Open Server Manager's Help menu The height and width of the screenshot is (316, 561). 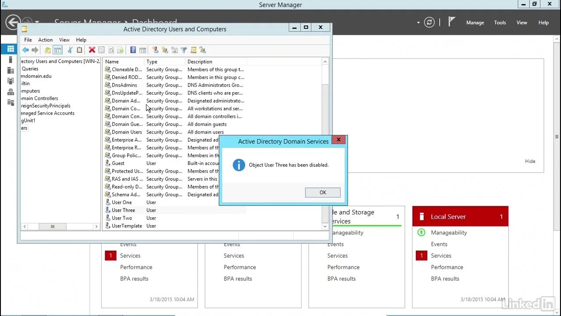point(543,22)
